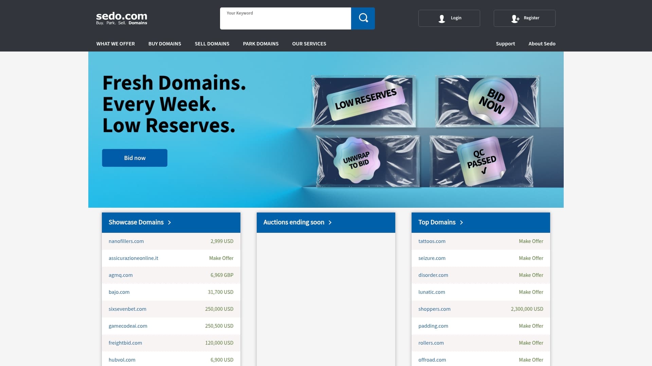Click the Bid now button
The height and width of the screenshot is (366, 652).
click(x=135, y=158)
